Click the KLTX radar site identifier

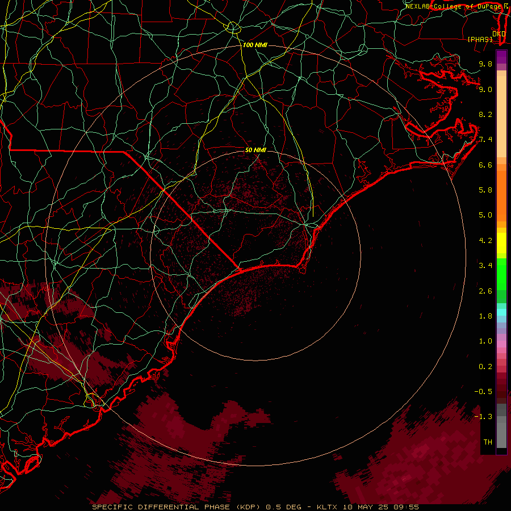point(328,507)
